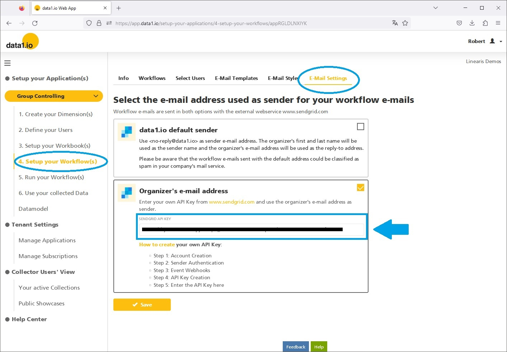Screen dimensions: 507x352
Task: Click the SendGrid icon beside Organizer's e-mail
Action: pos(127,193)
